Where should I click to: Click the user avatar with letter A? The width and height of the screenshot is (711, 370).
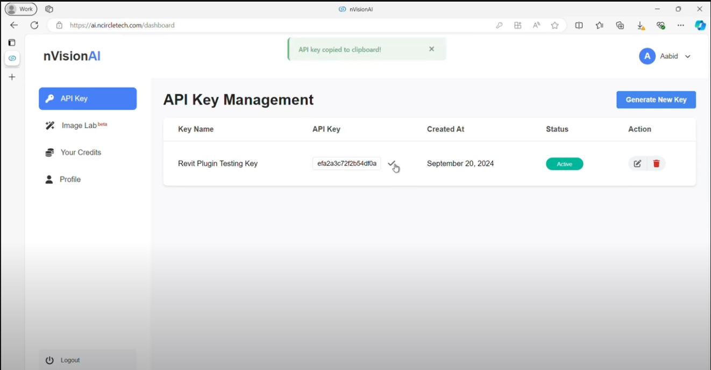[647, 56]
